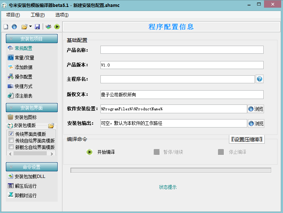Toggle 传统界面类模版 checkbox
Screen dimensions: 283x213
(x=11, y=134)
